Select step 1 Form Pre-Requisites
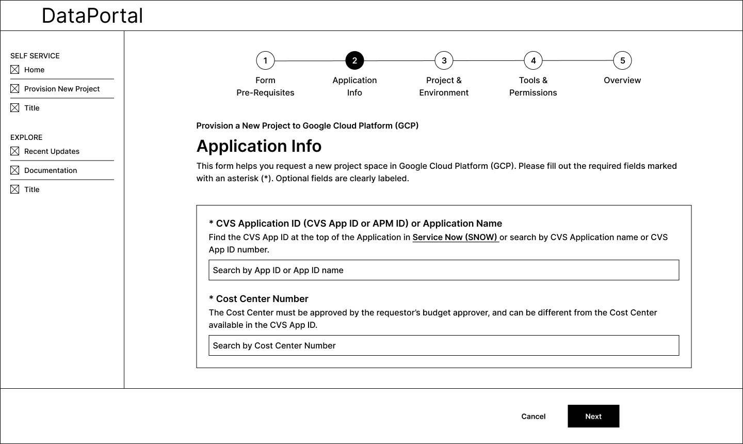 265,60
